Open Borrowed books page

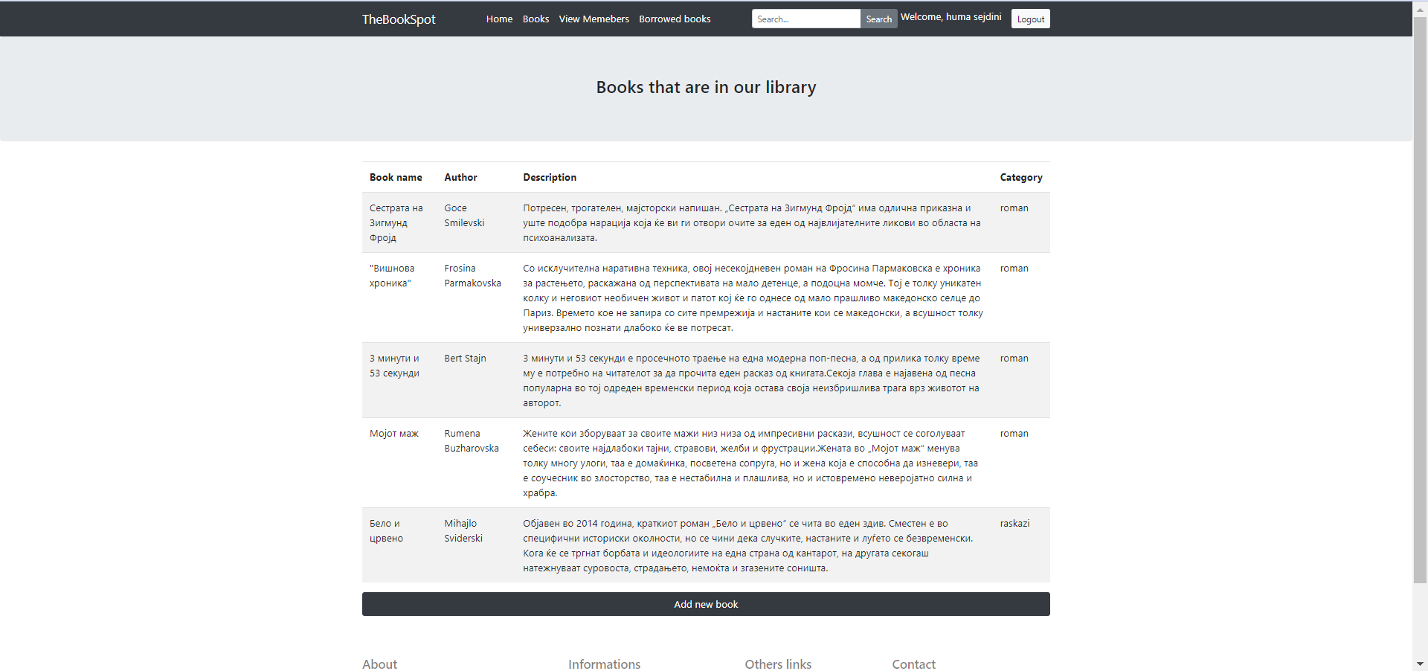675,19
